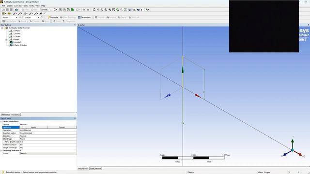Screen dimensions: 310x174
Task: Click the Direction value Normal
Action: (x=48, y=136)
